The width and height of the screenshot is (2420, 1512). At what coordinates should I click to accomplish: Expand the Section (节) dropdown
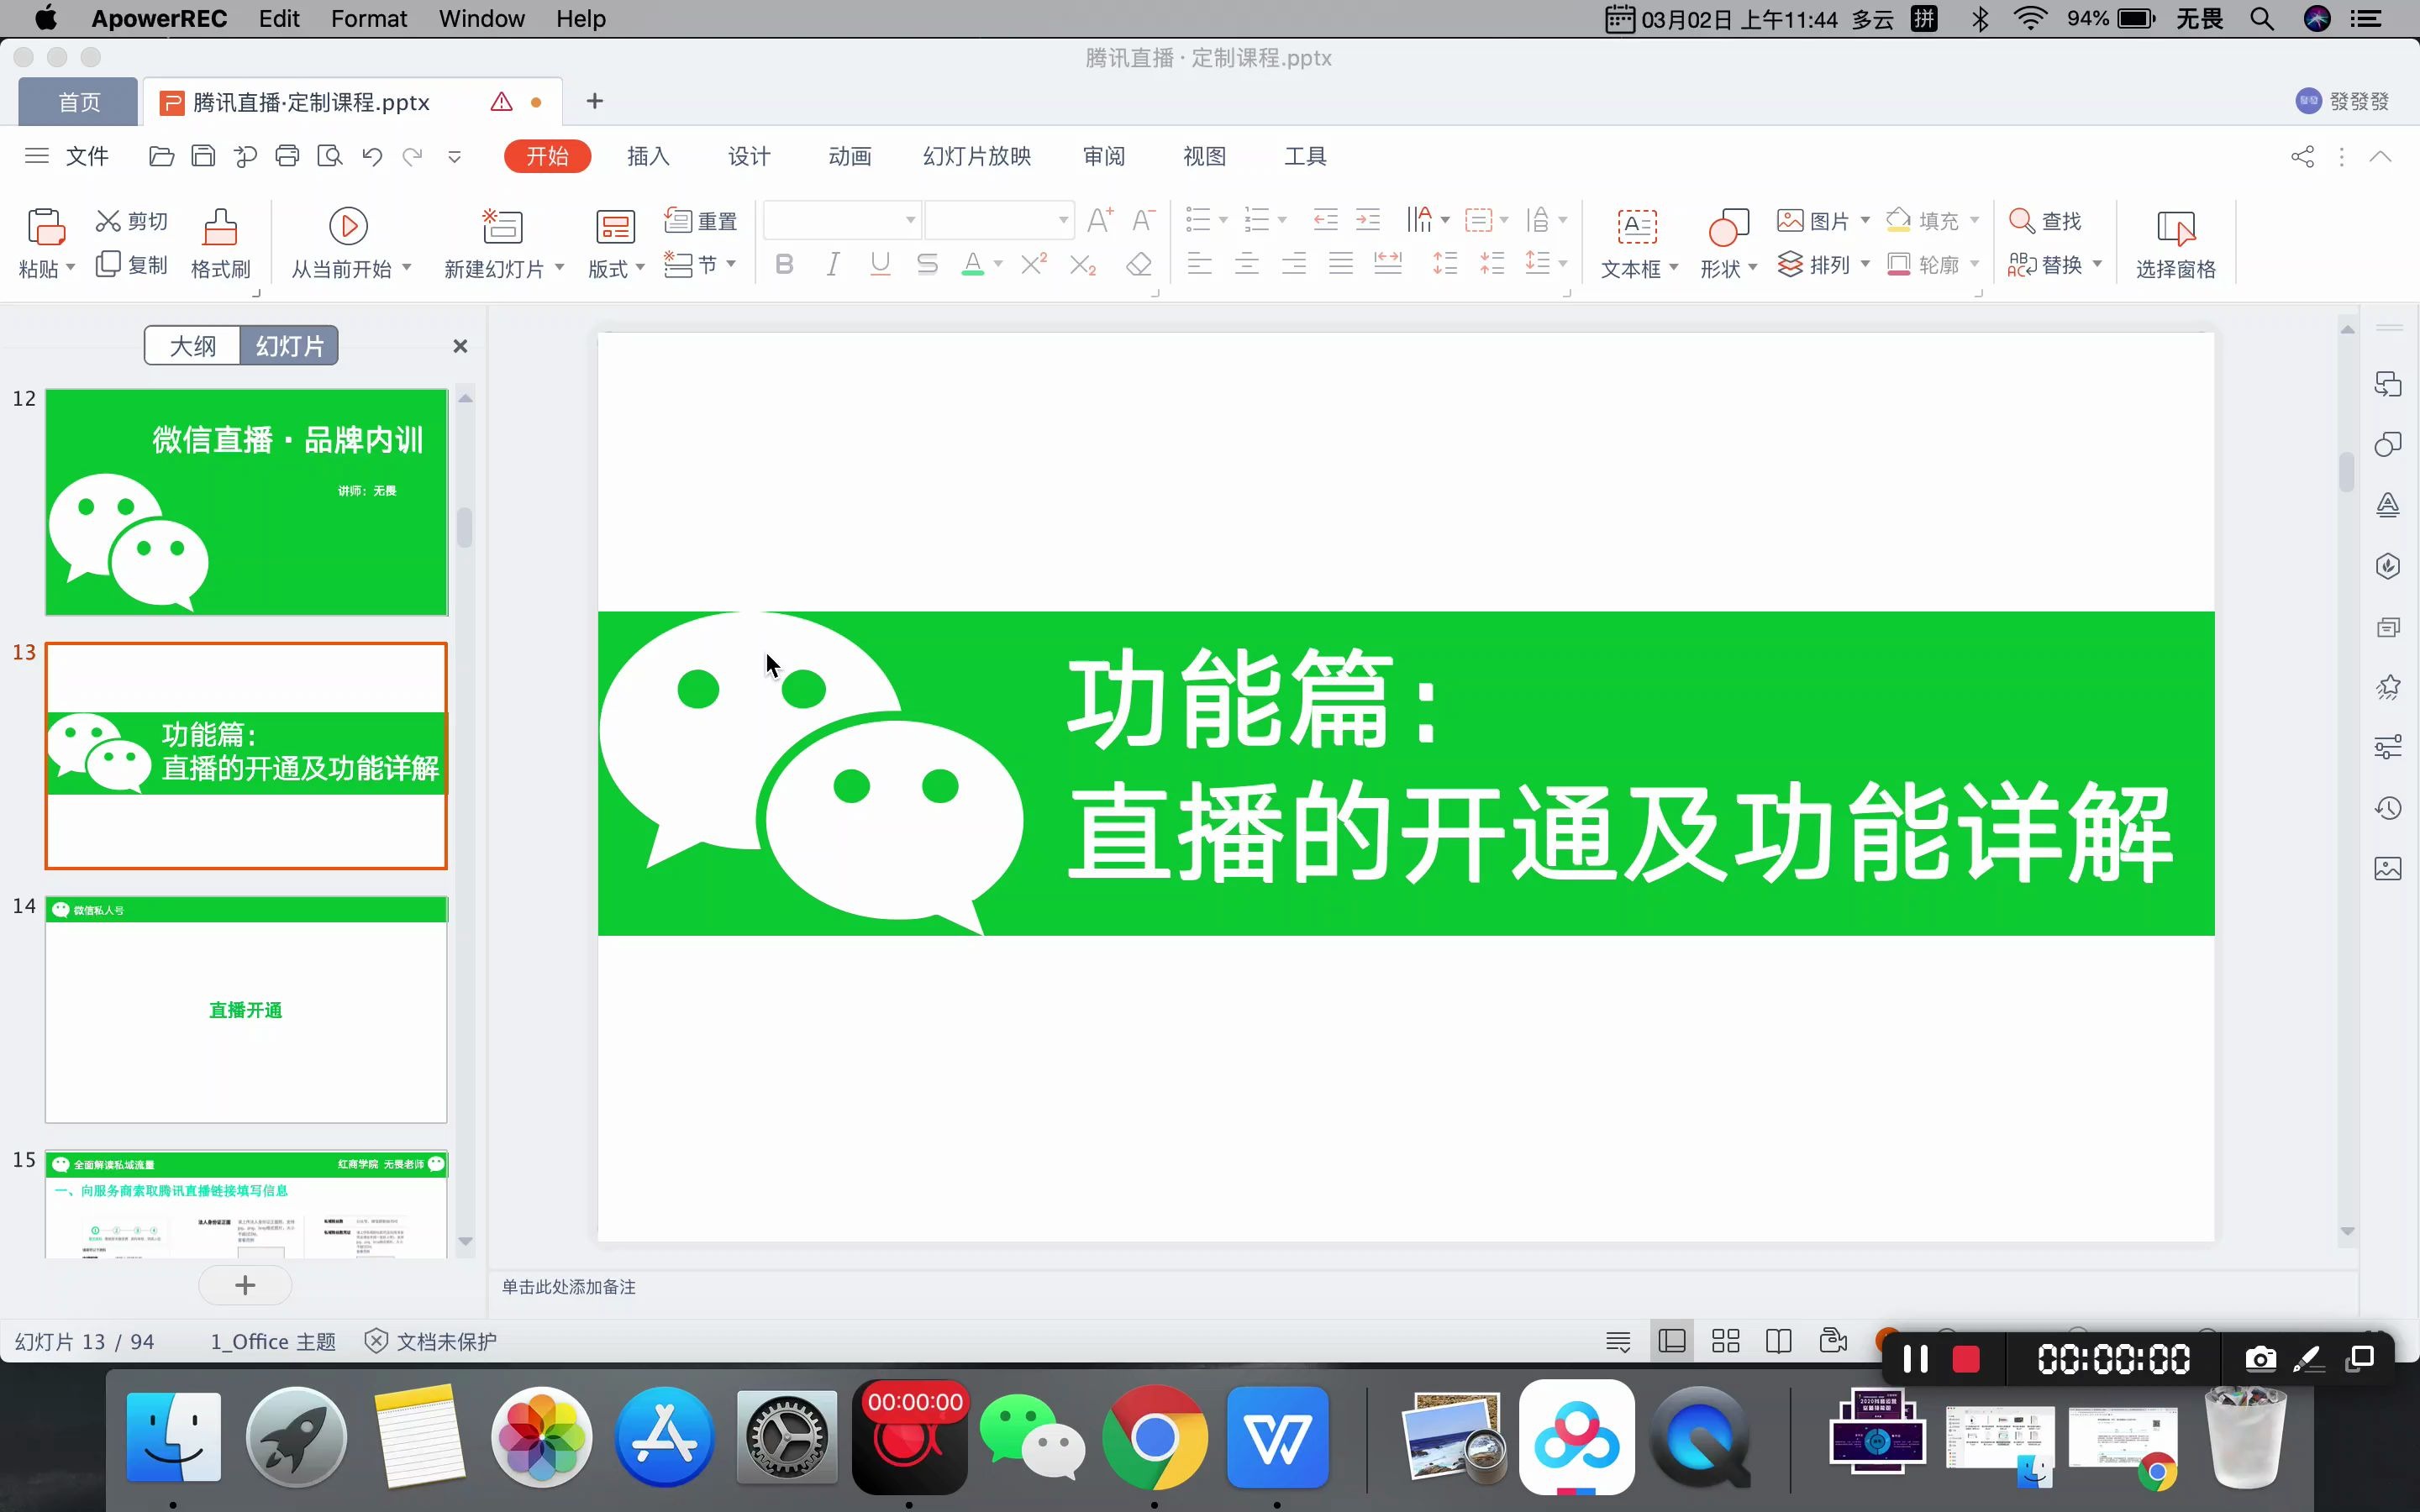(731, 264)
